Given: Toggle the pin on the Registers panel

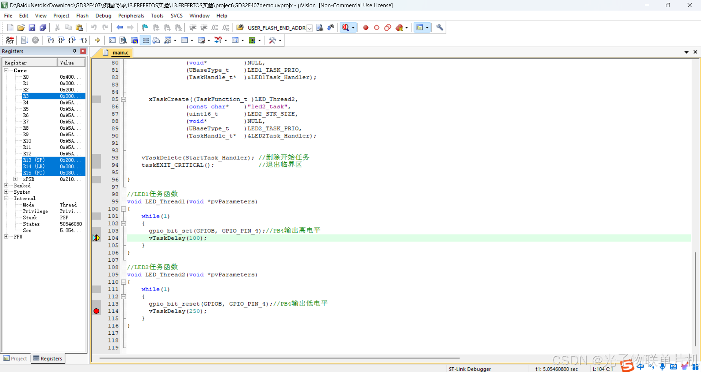Looking at the screenshot, I should [x=75, y=51].
